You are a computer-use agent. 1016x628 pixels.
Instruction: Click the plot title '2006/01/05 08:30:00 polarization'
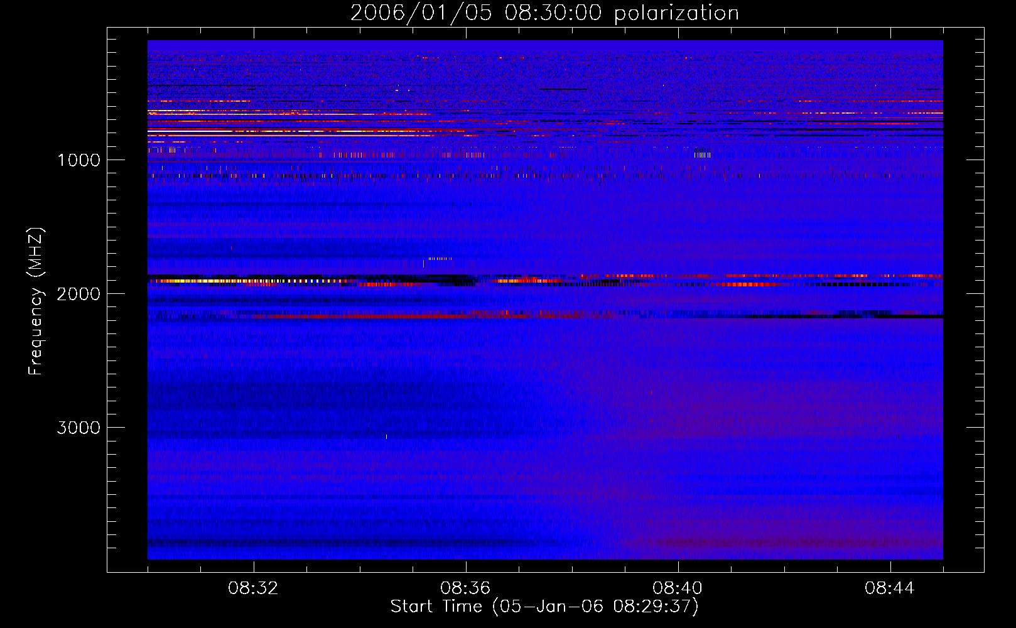click(544, 13)
